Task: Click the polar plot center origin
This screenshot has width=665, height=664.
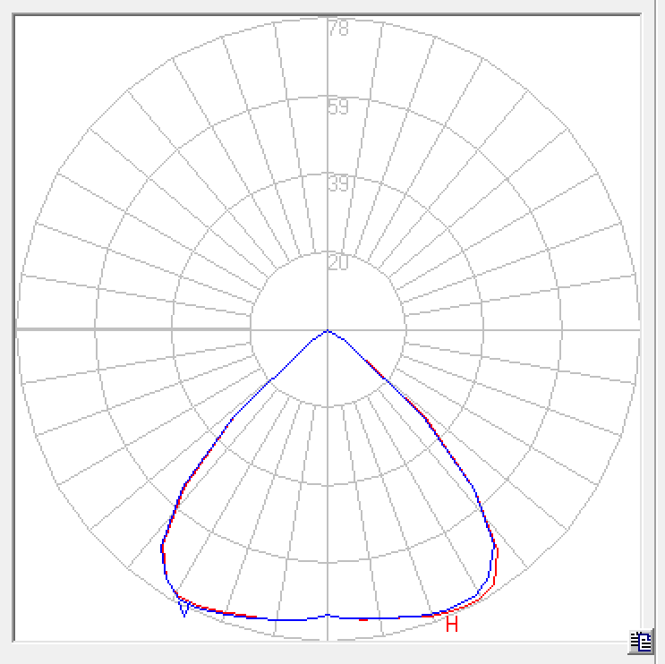Action: pos(328,329)
